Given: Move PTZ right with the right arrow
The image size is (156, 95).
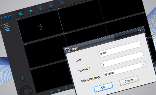Looking at the screenshot, I should (x=31, y=91).
